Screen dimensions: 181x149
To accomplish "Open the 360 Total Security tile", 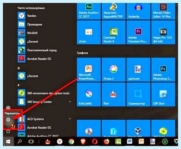I will point(163,128).
